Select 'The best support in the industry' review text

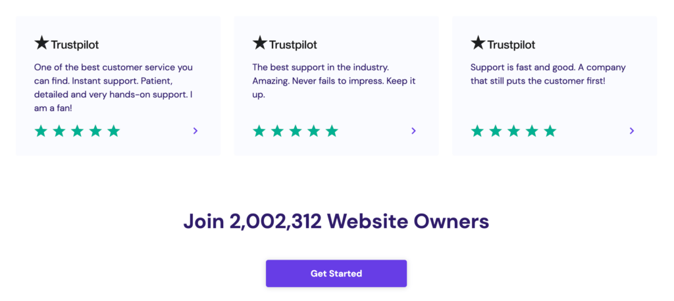pyautogui.click(x=334, y=81)
